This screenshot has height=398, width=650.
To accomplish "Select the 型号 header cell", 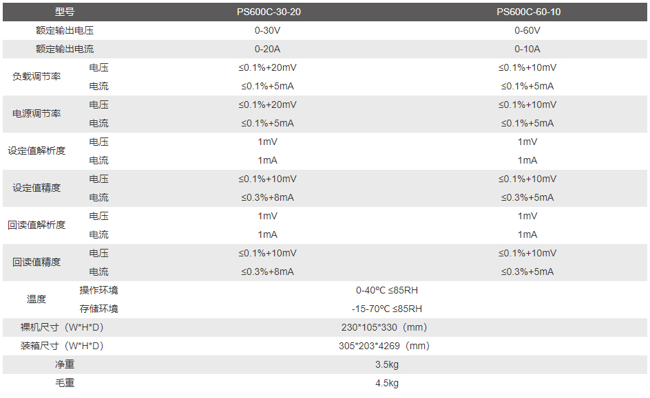I will (65, 12).
